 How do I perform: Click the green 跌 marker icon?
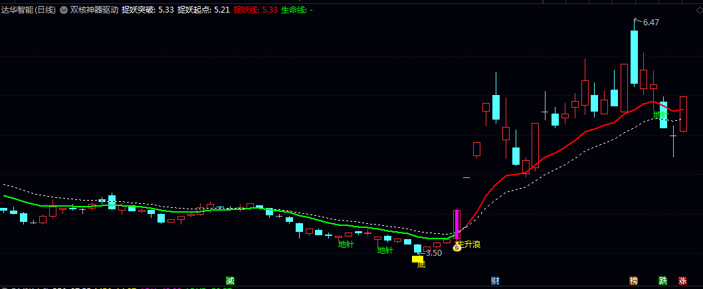pyautogui.click(x=662, y=281)
